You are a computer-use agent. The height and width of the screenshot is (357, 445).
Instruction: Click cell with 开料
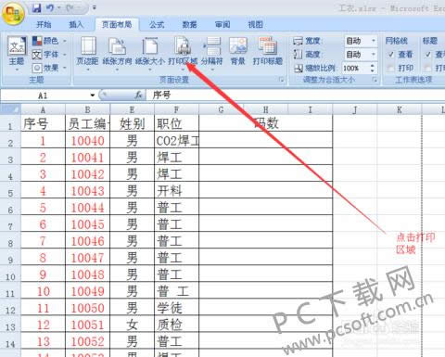(x=176, y=191)
